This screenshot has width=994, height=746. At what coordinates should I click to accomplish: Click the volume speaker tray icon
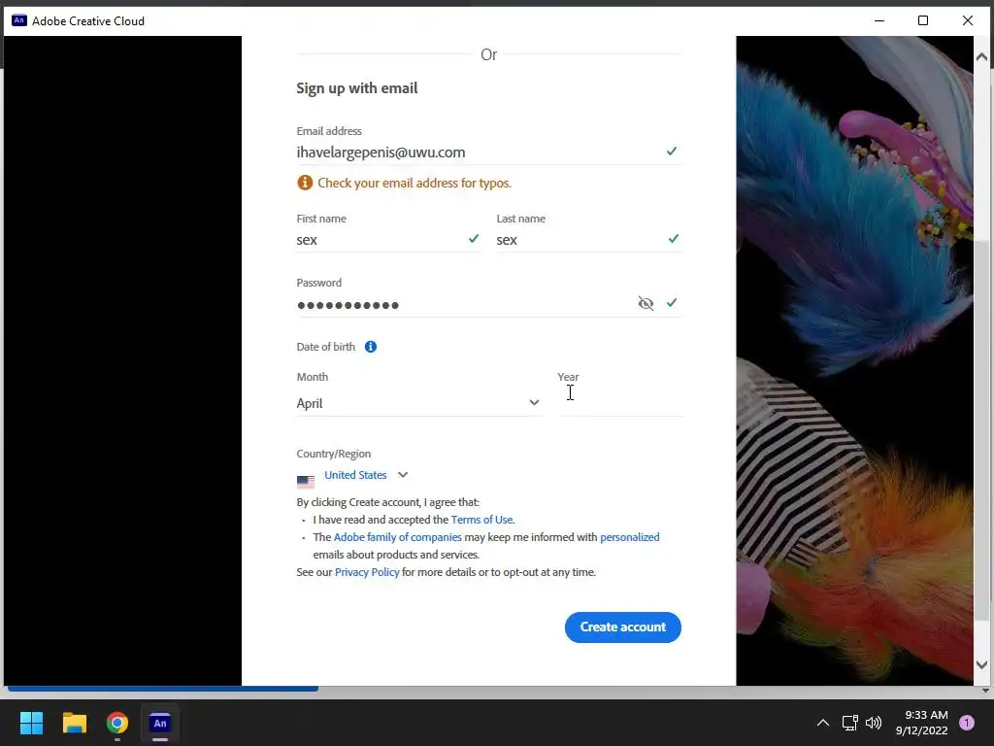(x=874, y=723)
